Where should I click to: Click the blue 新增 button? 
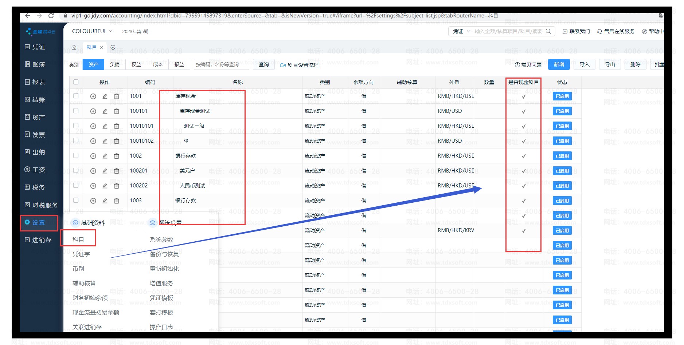pos(559,64)
